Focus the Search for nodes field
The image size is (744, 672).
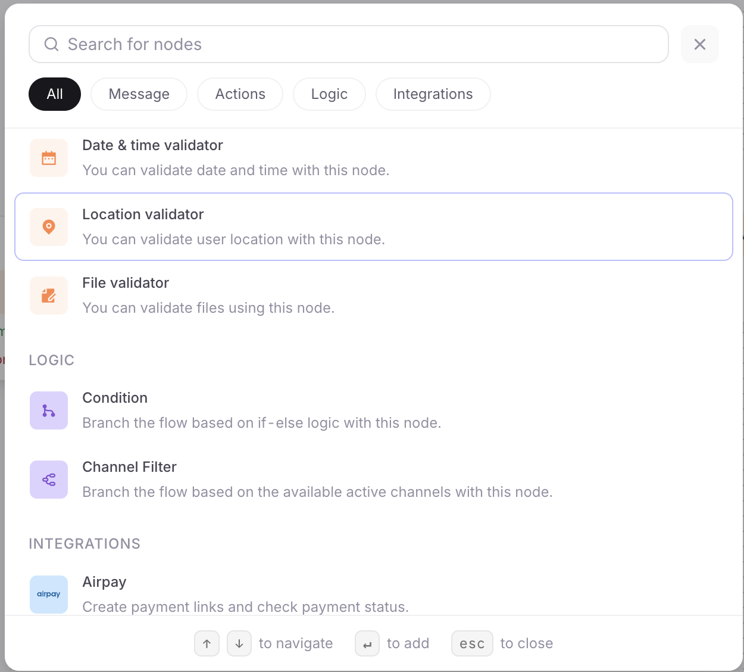click(349, 44)
